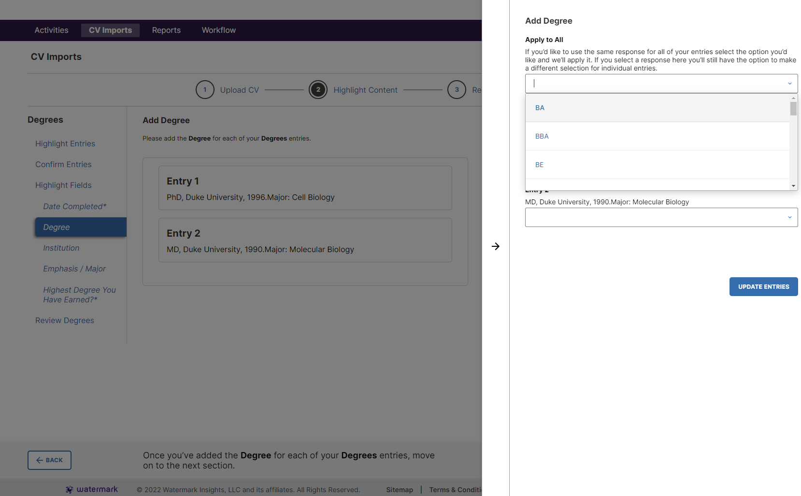The width and height of the screenshot is (801, 496).
Task: Click the Apply to All text input
Action: 628,83
